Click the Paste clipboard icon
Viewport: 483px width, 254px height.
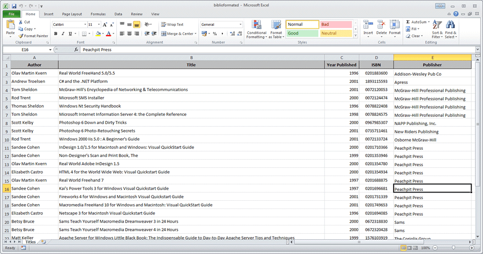point(10,25)
